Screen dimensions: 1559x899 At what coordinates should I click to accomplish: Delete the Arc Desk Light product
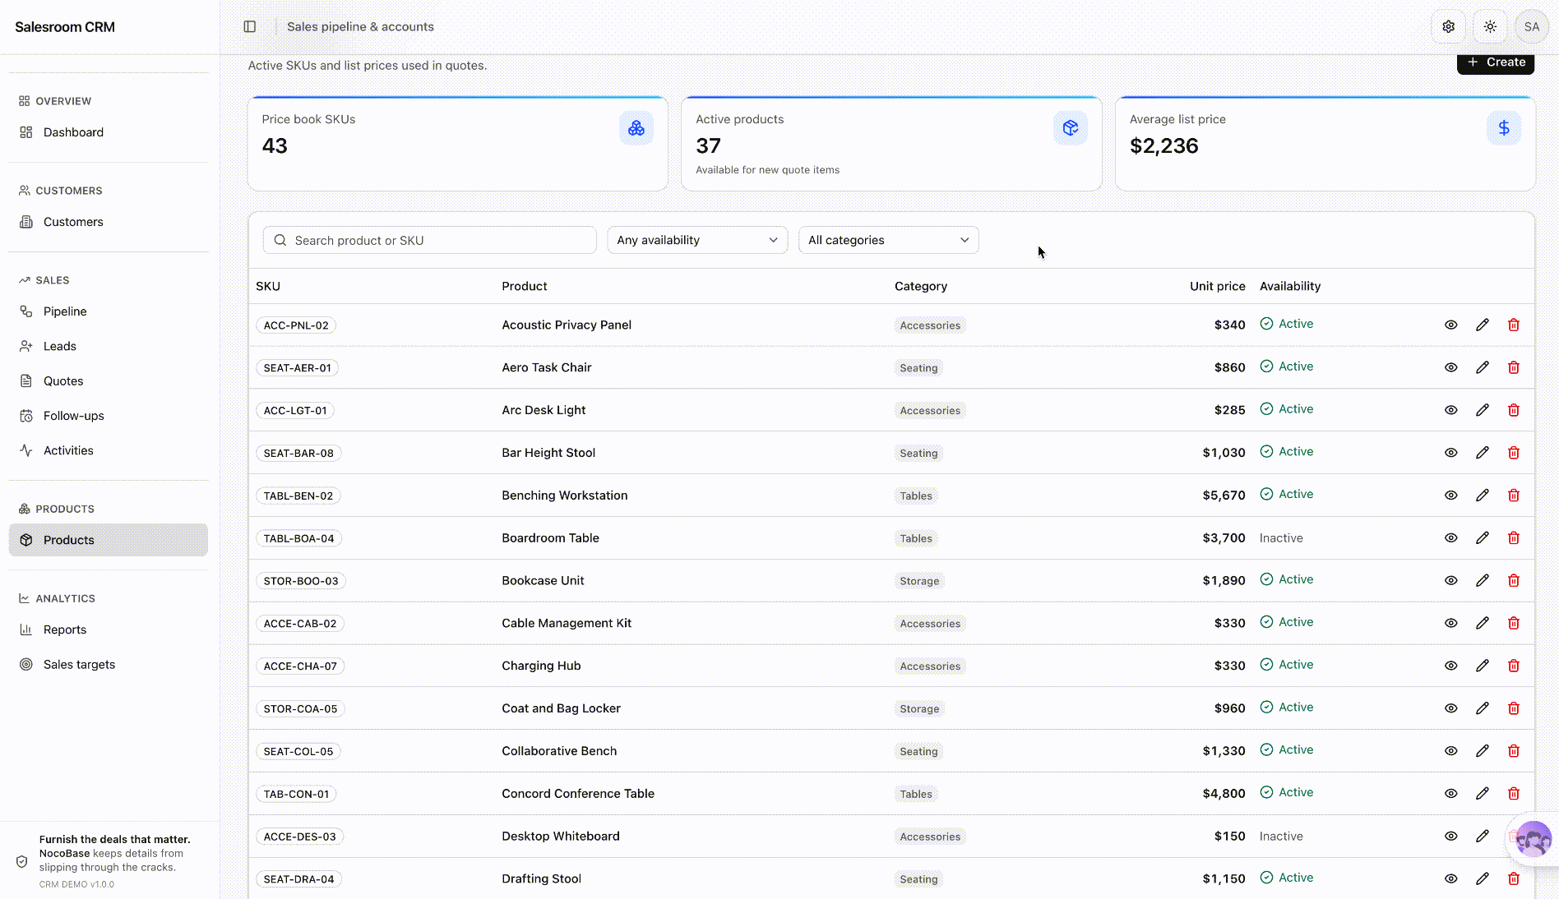(x=1514, y=410)
